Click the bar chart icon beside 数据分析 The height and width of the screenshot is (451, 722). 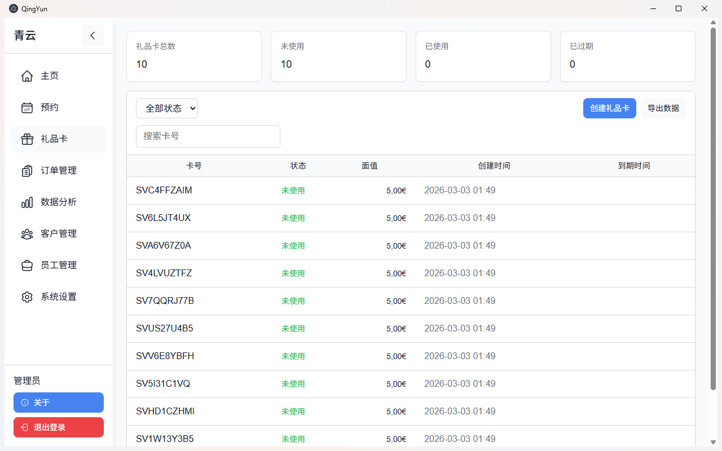(x=27, y=202)
